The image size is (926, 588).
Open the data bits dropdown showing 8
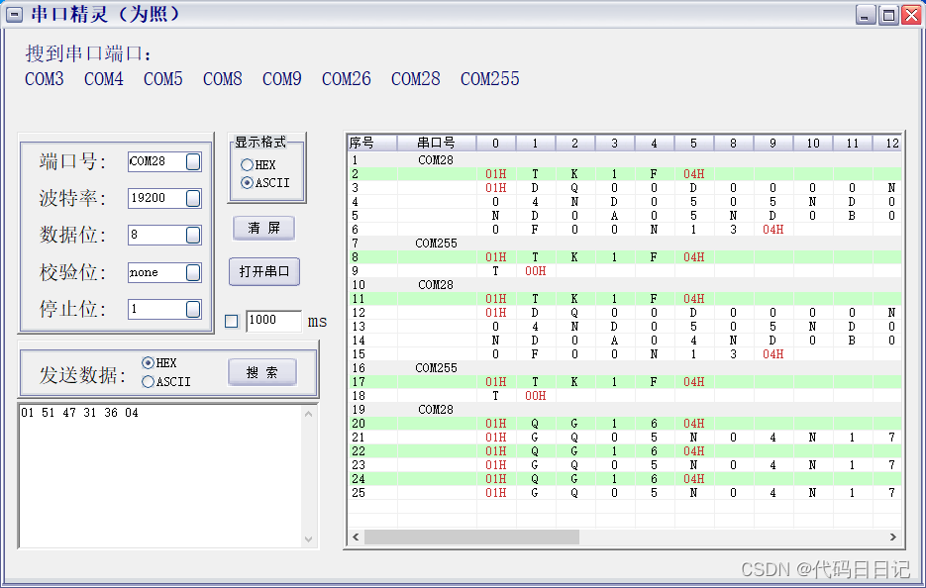193,235
